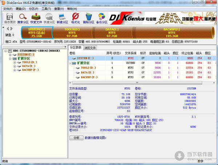This screenshot has height=165, width=218.
Task: Click the 卷标 column header
Action: click(87, 53)
